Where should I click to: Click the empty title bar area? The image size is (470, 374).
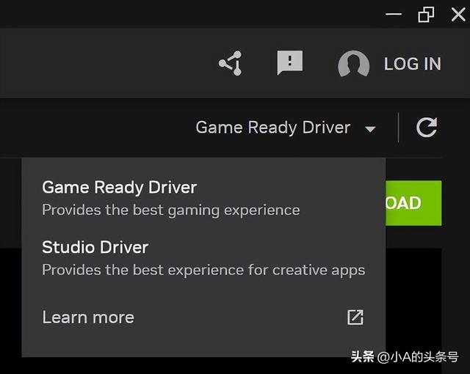tap(184, 14)
